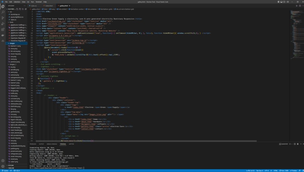Switch to OUTPUT panel tab
Viewport: 304px width, 172px height.
pos(41,144)
